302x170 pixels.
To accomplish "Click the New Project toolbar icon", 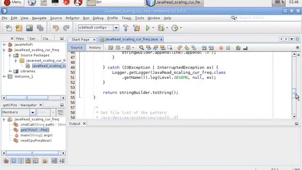I will tap(19, 28).
